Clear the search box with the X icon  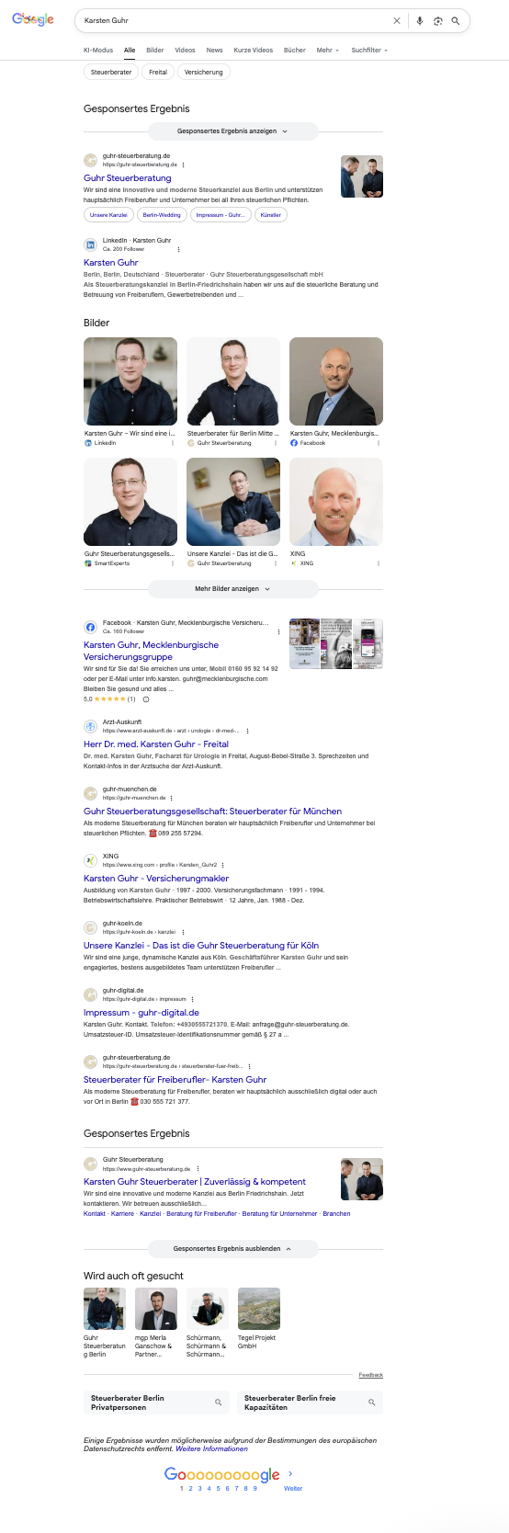click(x=397, y=20)
